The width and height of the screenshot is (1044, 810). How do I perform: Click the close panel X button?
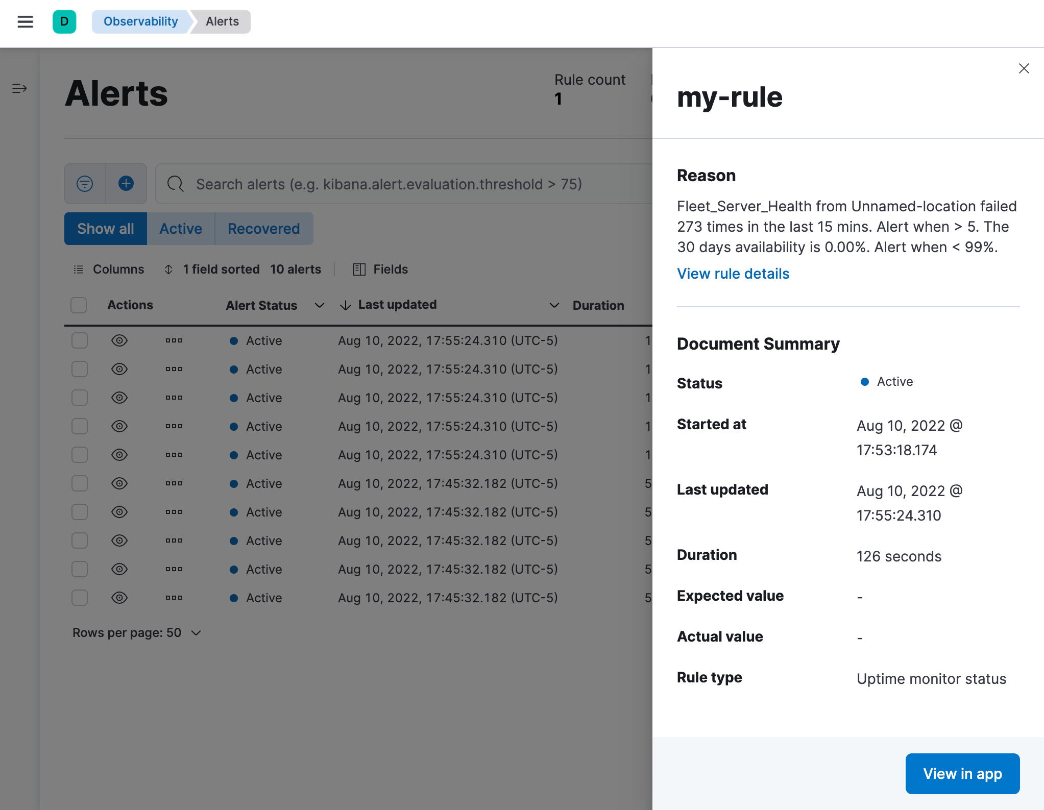[x=1025, y=68]
